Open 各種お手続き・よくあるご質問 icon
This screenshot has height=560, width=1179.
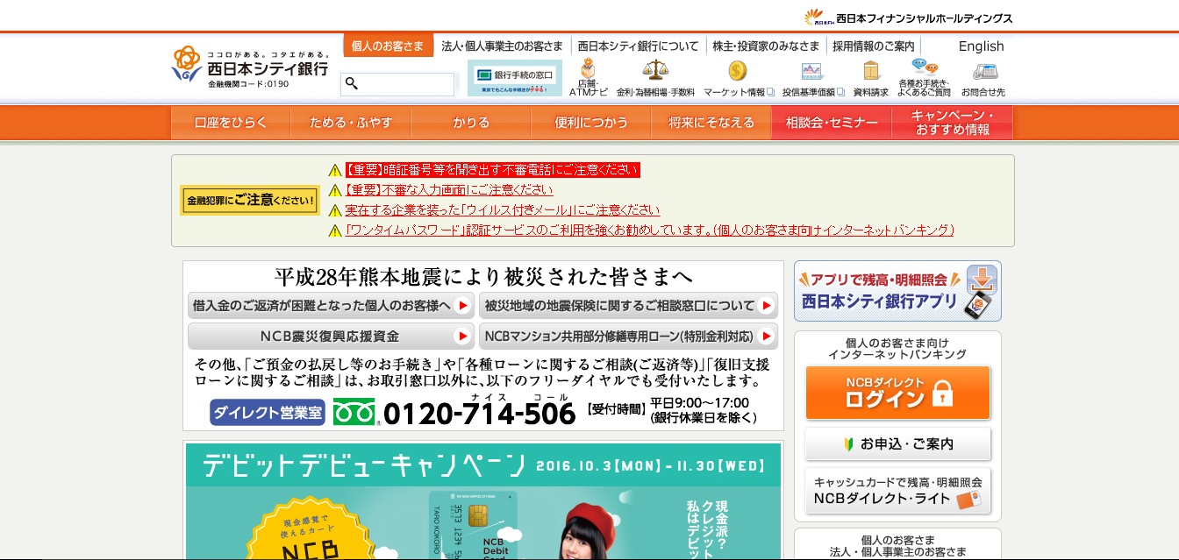[924, 77]
